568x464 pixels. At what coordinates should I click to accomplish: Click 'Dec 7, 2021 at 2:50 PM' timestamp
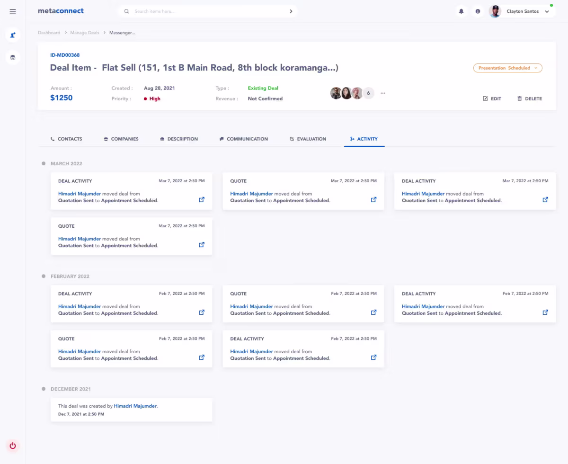pos(81,414)
